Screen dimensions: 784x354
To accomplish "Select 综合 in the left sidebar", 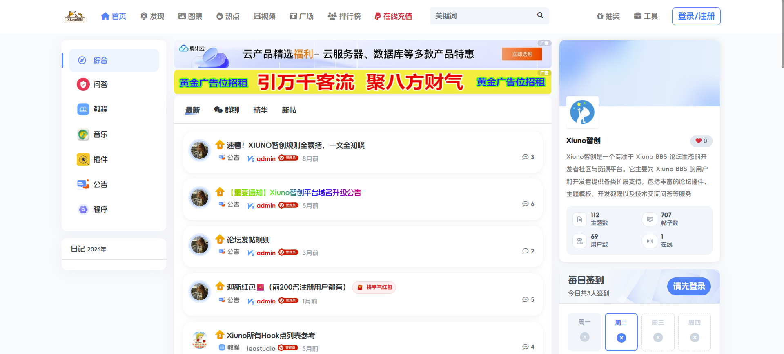I will click(x=114, y=60).
